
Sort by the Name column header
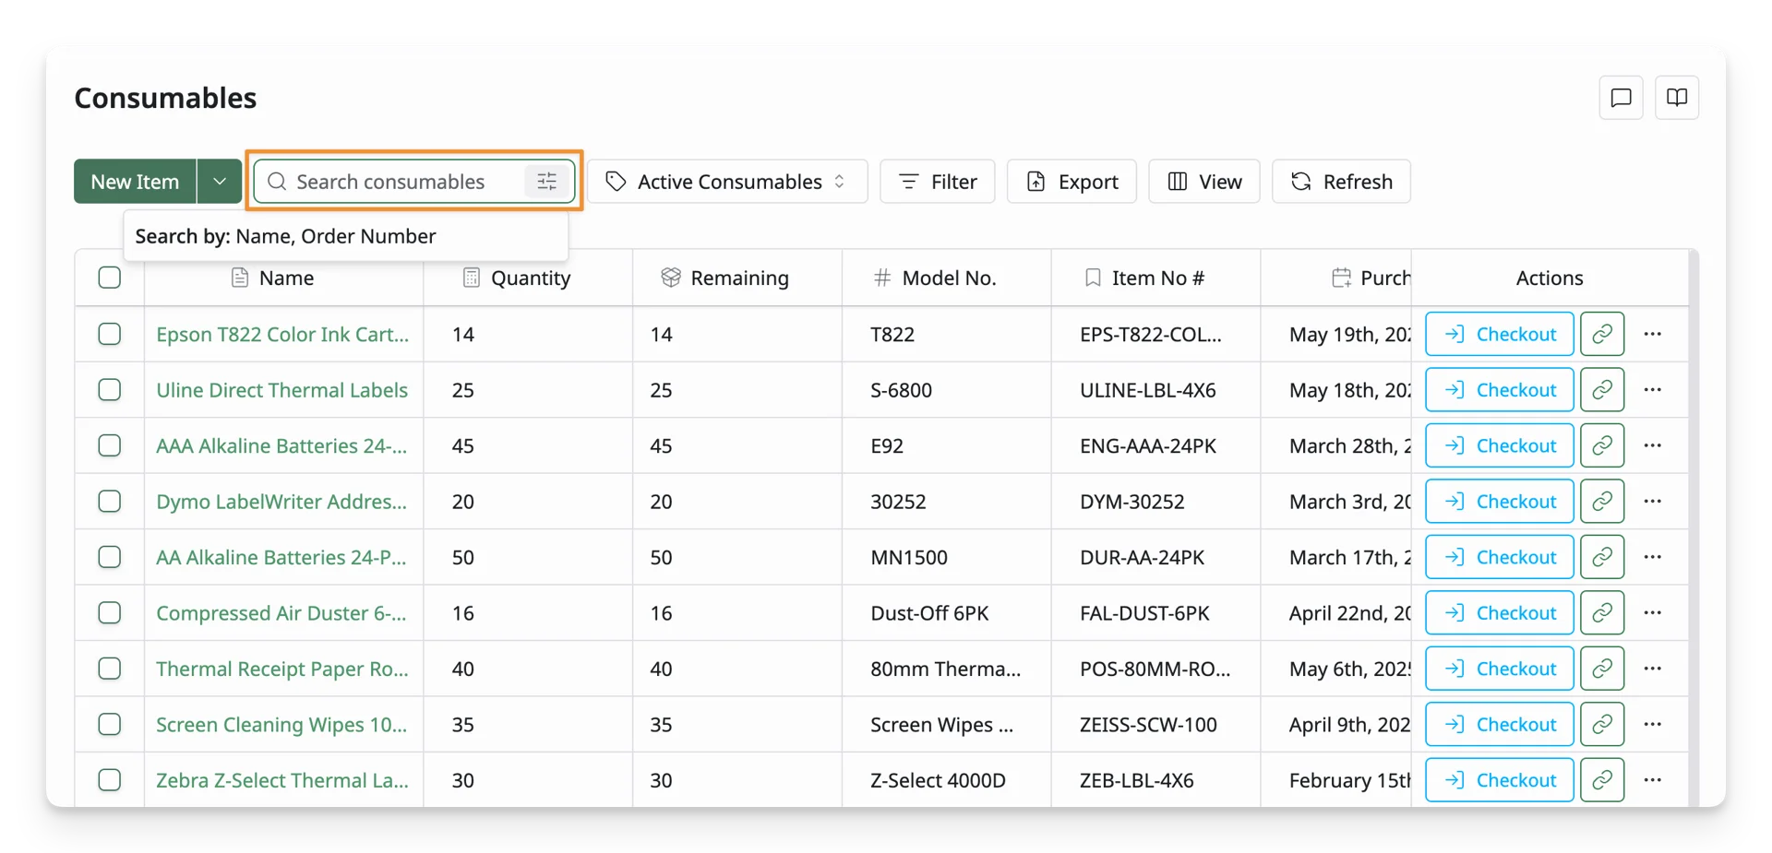point(286,278)
